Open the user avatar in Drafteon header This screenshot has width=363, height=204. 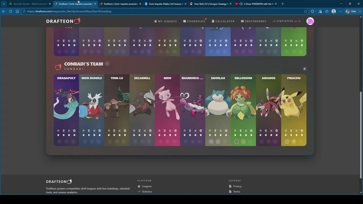(310, 21)
